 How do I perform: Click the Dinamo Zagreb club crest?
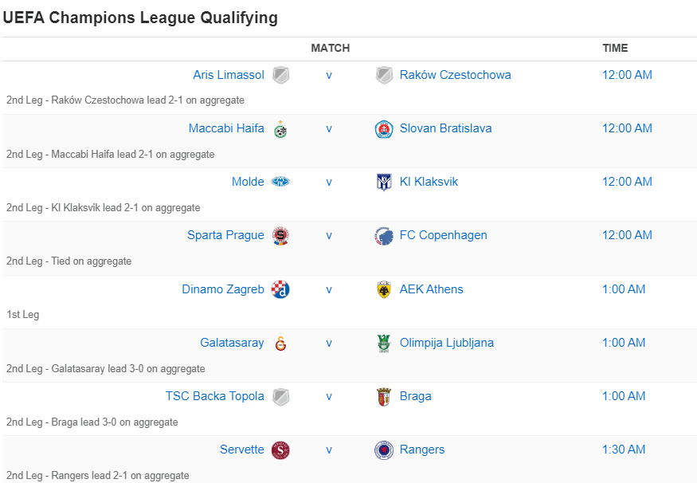click(x=282, y=289)
